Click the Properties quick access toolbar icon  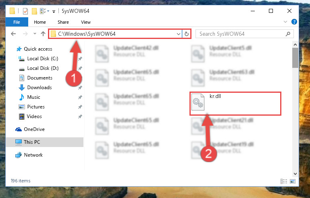click(25, 11)
